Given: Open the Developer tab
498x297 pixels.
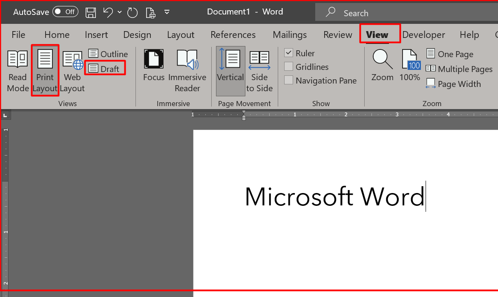Looking at the screenshot, I should [x=424, y=35].
